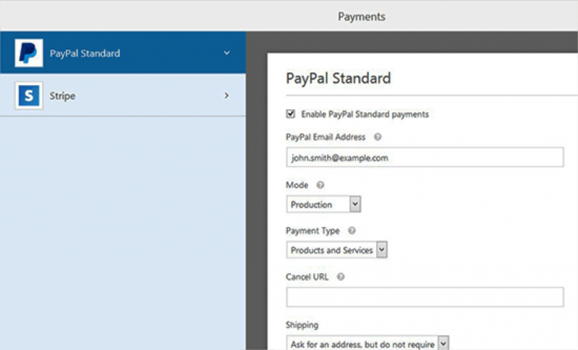Select PayPal Standard in the payments sidebar

(123, 53)
